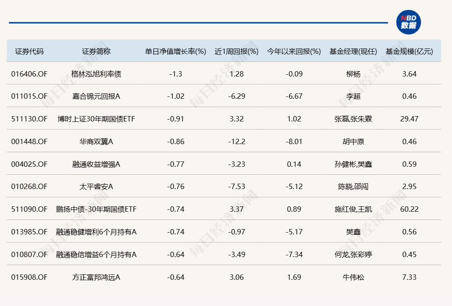Click the weekly return value -12.2
This screenshot has height=306, width=452.
point(237,141)
